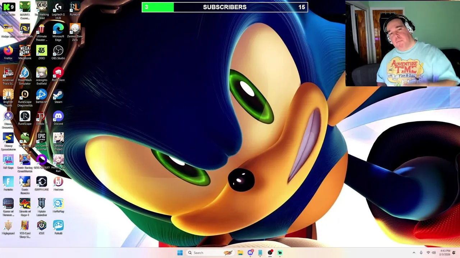Launch Microsoft Edge desktop icon
460x258 pixels.
[x=58, y=33]
